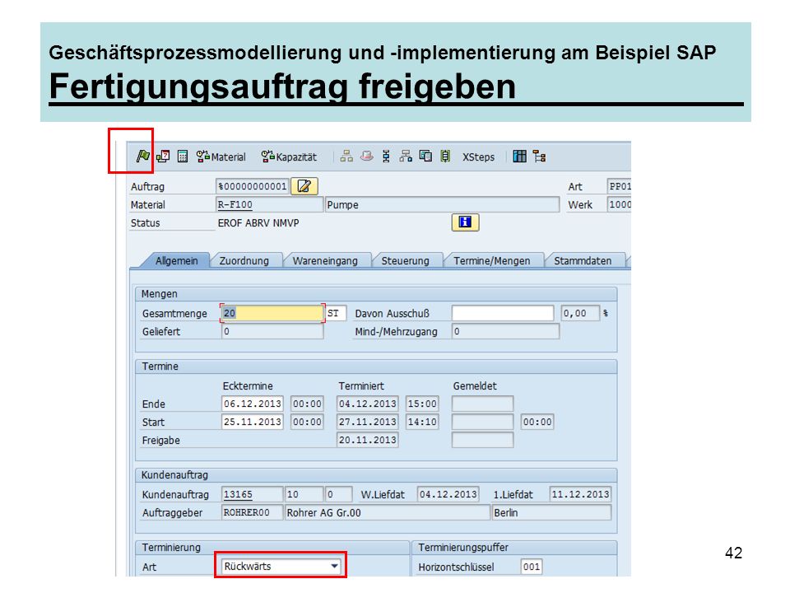The width and height of the screenshot is (790, 593).
Task: Open XSteps from the toolbar
Action: pyautogui.click(x=478, y=156)
